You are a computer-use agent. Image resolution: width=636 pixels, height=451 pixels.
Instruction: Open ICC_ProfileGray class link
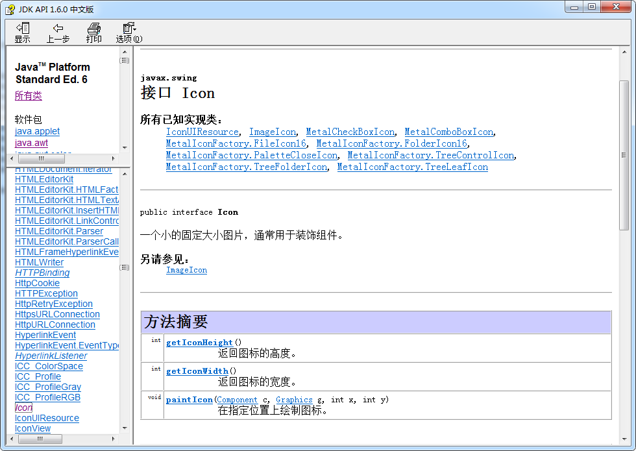pyautogui.click(x=48, y=387)
